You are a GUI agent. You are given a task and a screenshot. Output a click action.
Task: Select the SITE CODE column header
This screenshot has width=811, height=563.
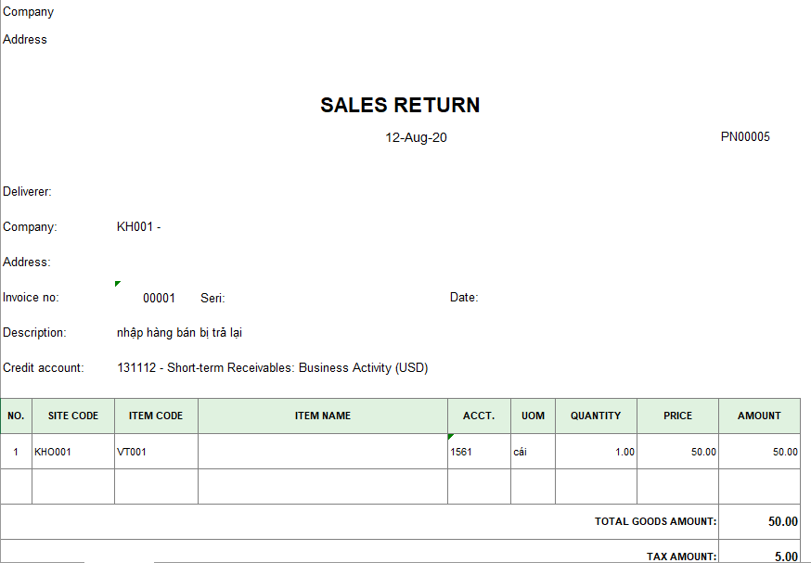coord(73,416)
